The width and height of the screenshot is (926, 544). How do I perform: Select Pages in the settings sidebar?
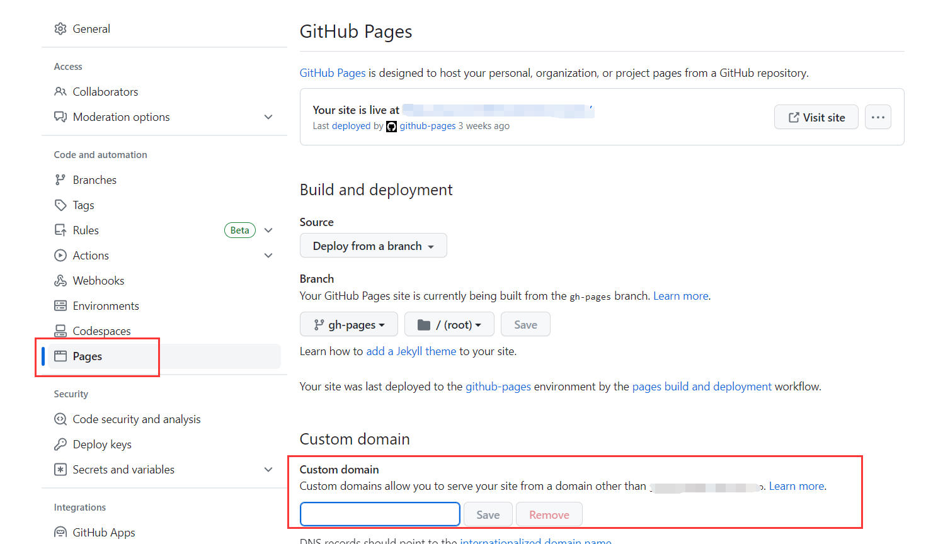pyautogui.click(x=88, y=356)
